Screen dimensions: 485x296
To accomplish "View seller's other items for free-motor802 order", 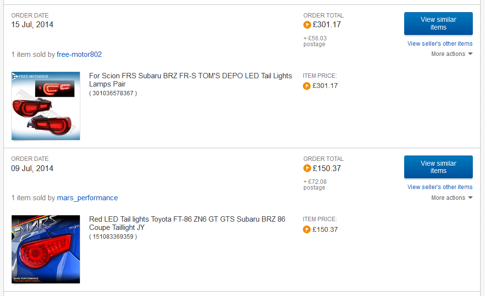I will click(x=440, y=44).
